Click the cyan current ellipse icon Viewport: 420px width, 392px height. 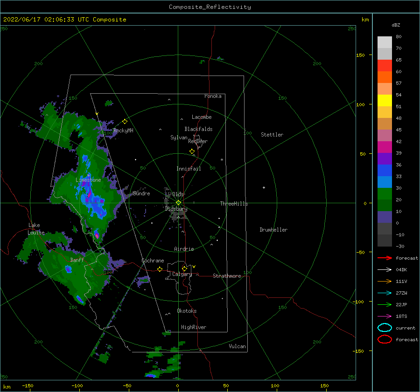click(x=385, y=328)
